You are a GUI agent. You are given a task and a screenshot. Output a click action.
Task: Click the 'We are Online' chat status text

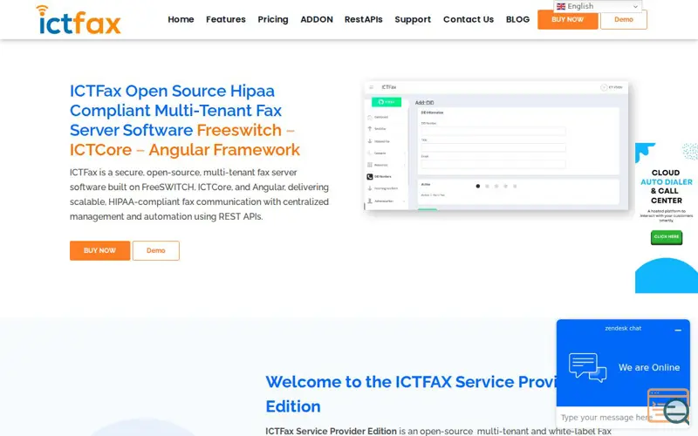(649, 367)
